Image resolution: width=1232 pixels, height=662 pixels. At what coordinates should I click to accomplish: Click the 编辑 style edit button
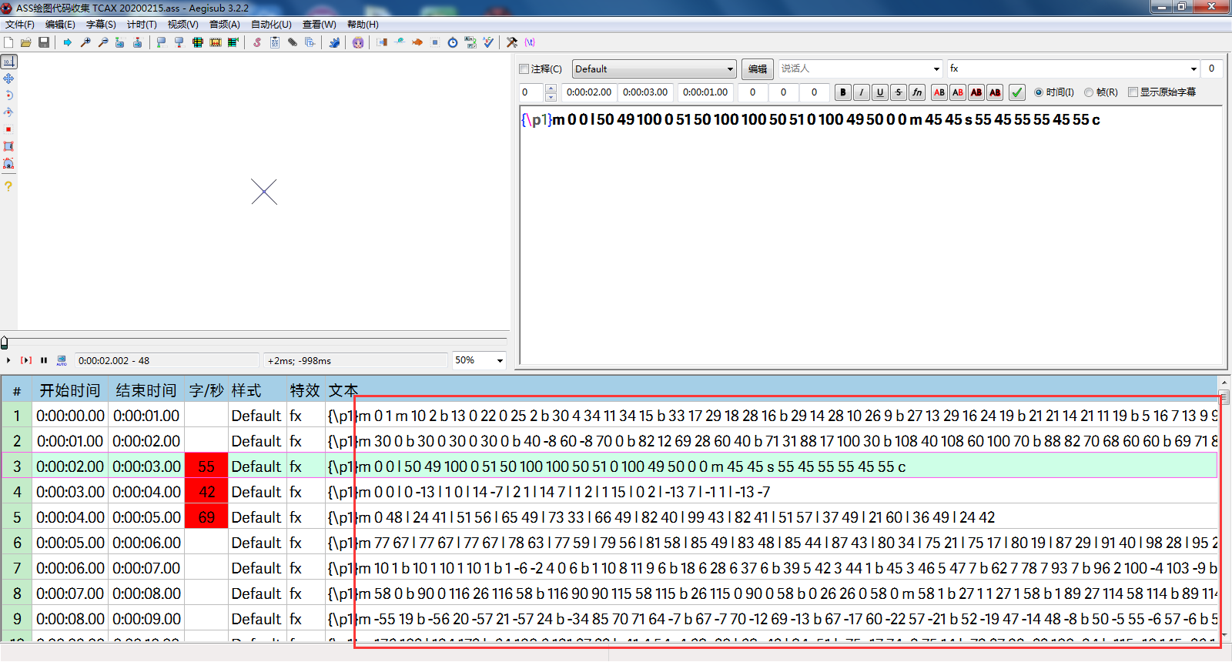[x=758, y=69]
